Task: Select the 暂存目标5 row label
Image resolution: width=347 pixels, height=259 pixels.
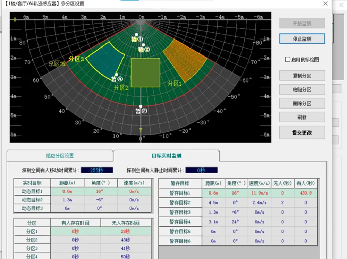Action: tap(180, 231)
